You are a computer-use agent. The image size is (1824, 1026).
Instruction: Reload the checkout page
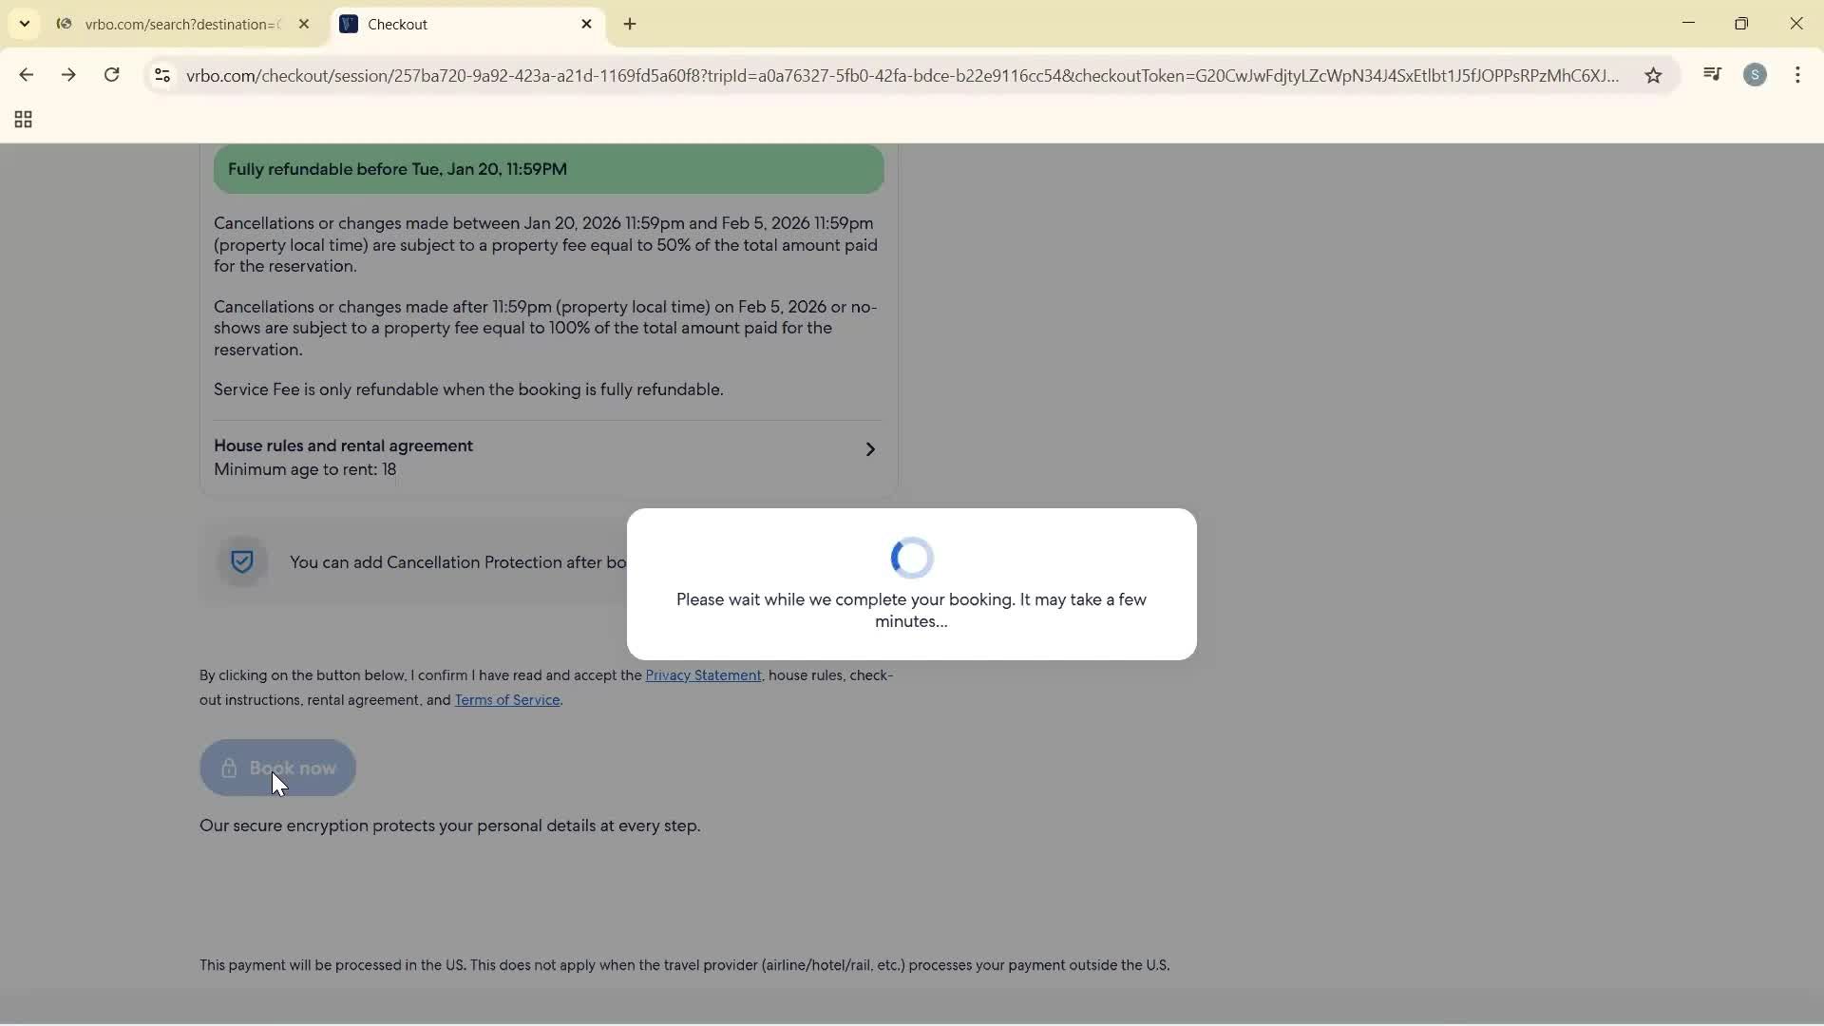(x=111, y=75)
